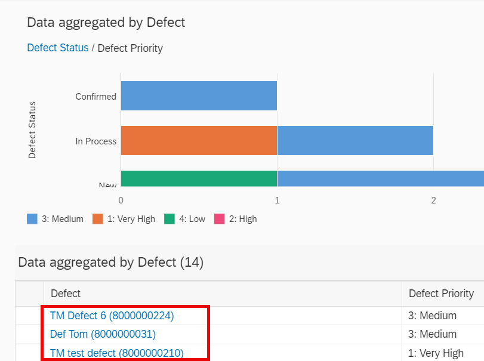
Task: Click the Defect Status breadcrumb link
Action: click(x=57, y=48)
